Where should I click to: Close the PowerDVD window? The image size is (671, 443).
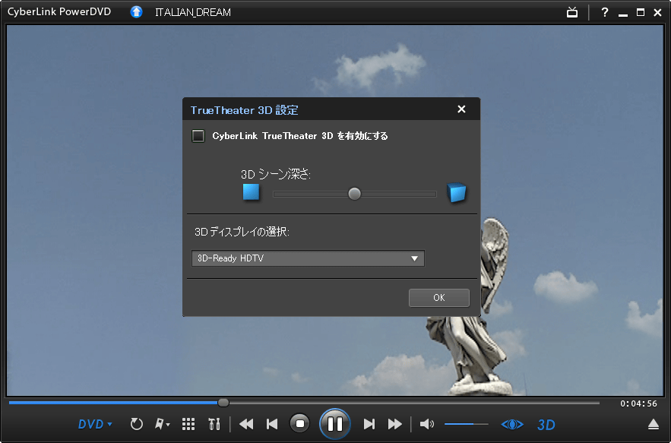point(658,12)
